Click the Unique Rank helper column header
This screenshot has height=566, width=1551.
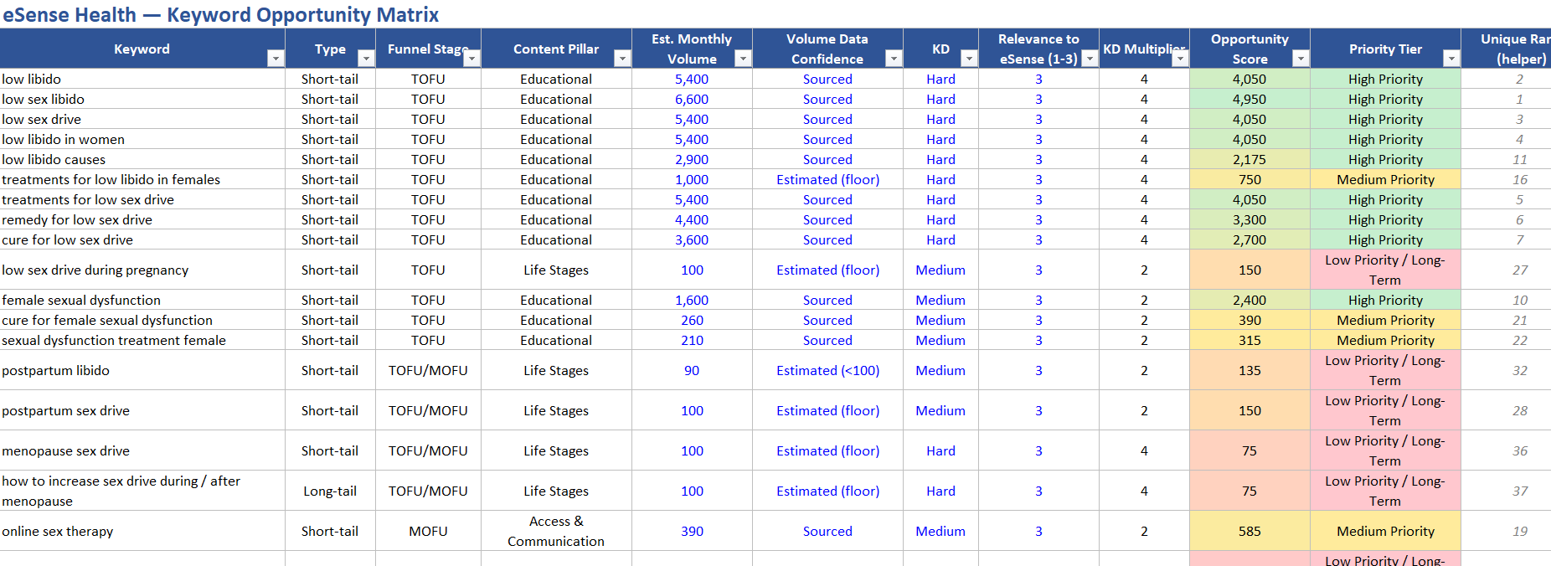1506,49
